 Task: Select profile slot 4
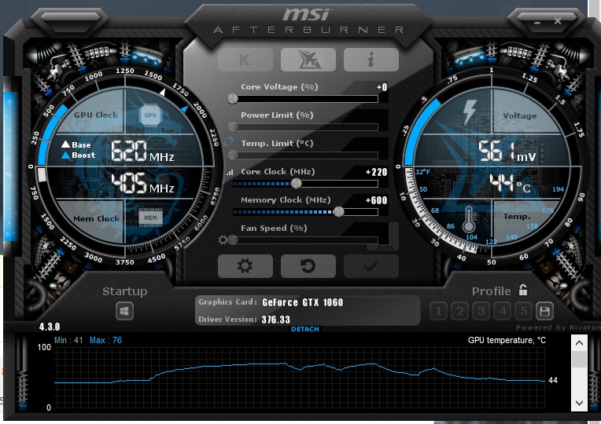(x=503, y=311)
